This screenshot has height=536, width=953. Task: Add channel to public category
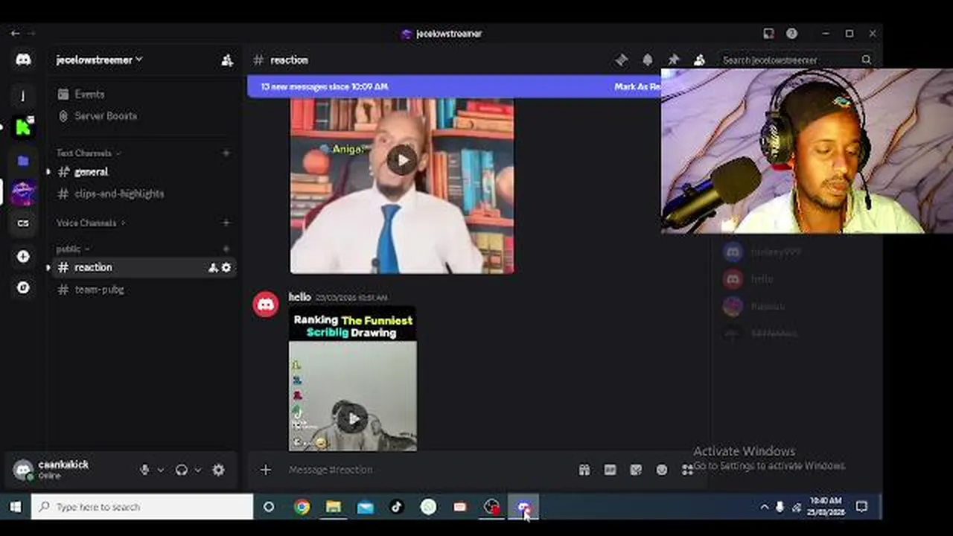click(x=226, y=249)
